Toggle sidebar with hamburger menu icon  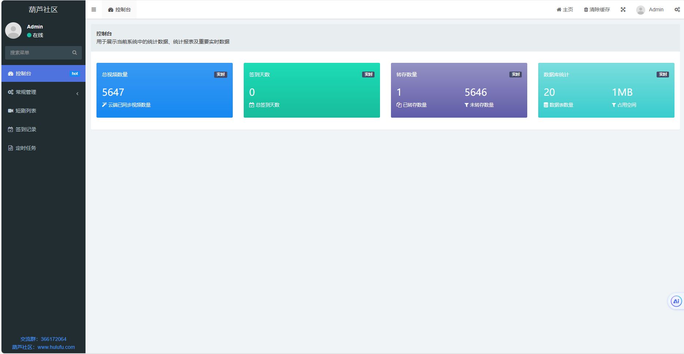tap(94, 9)
